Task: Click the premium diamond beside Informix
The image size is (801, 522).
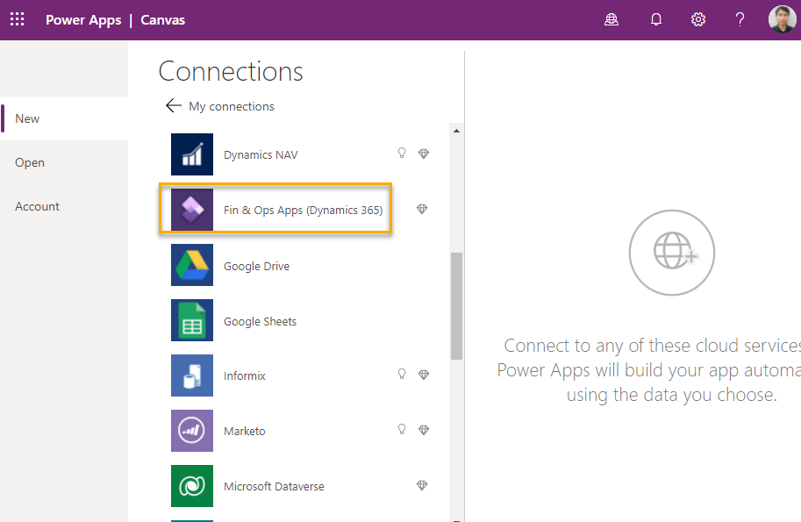Action: tap(424, 375)
